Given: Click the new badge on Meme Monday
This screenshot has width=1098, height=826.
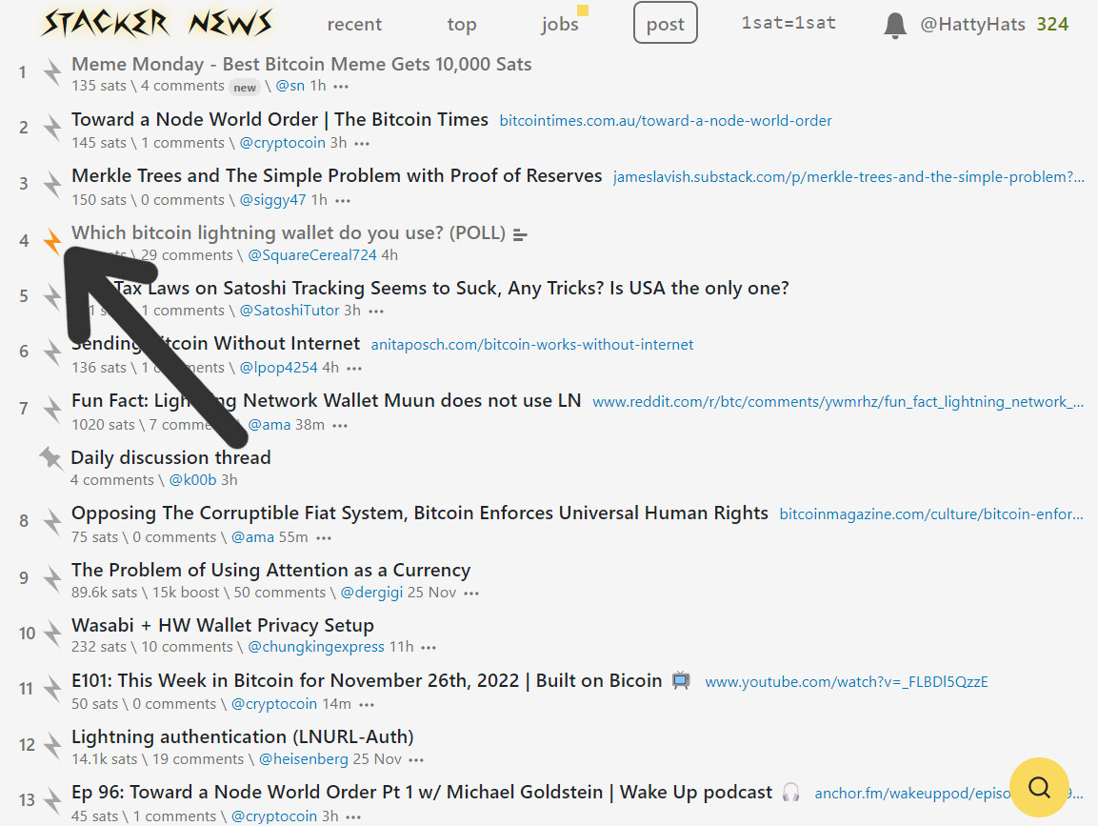Looking at the screenshot, I should tap(245, 88).
